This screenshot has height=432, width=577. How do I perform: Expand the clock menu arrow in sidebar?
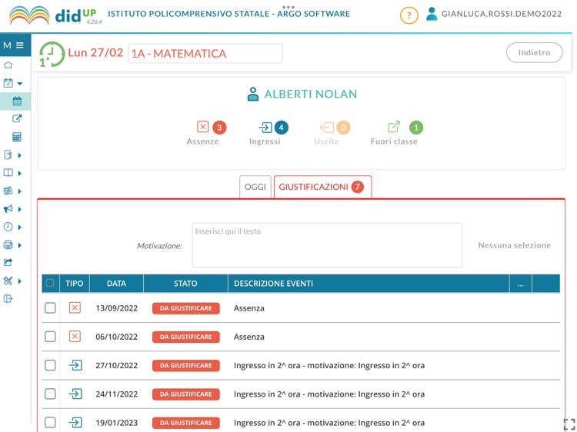(x=20, y=228)
